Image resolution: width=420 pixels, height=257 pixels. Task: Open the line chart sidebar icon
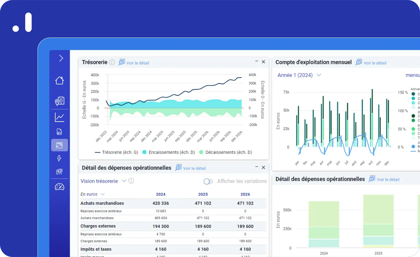tap(59, 117)
